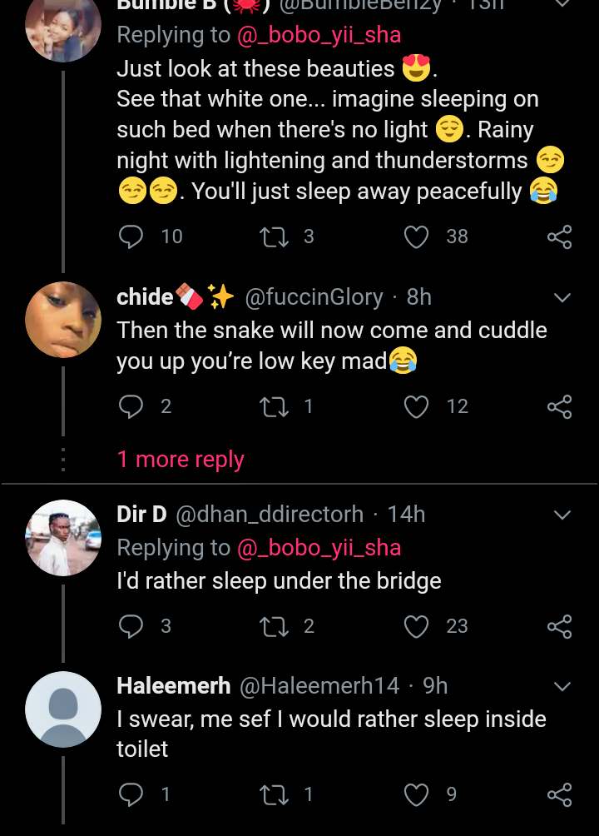The width and height of the screenshot is (599, 836).
Task: View Dir D's profile picture
Action: click(63, 538)
